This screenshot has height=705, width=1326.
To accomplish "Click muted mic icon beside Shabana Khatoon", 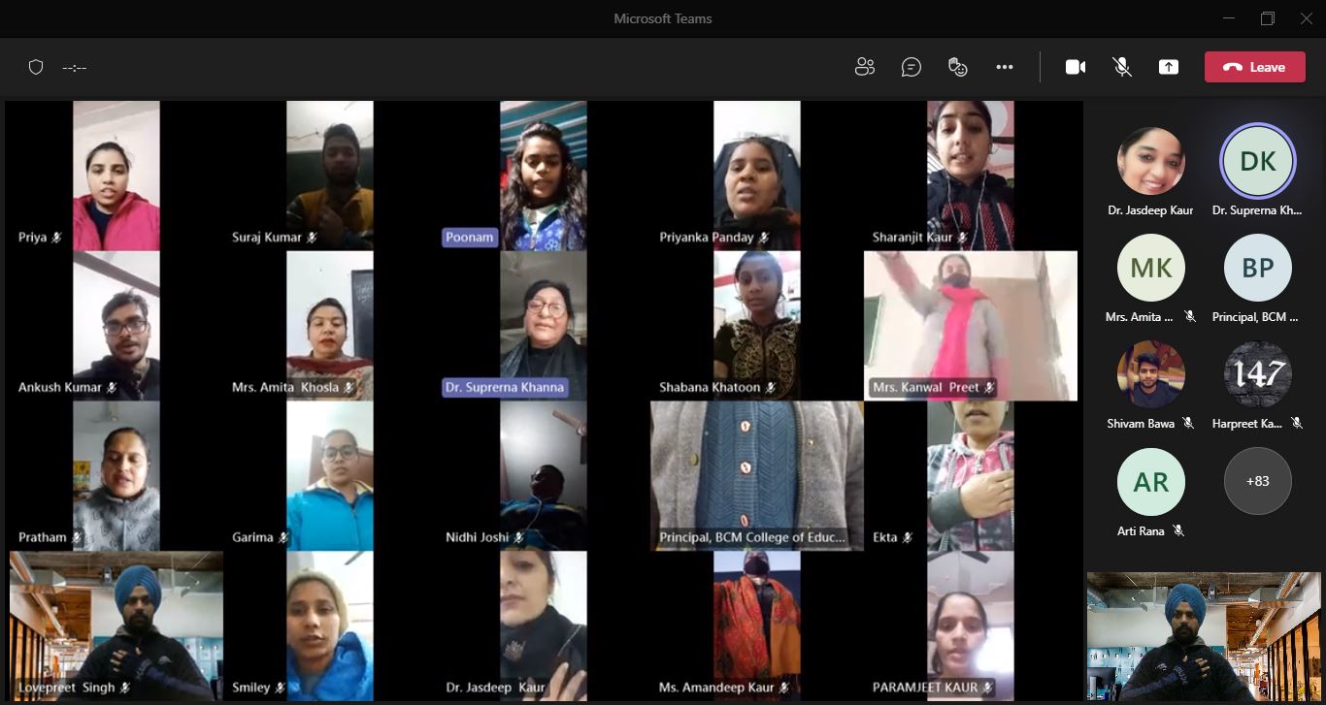I will [x=771, y=388].
